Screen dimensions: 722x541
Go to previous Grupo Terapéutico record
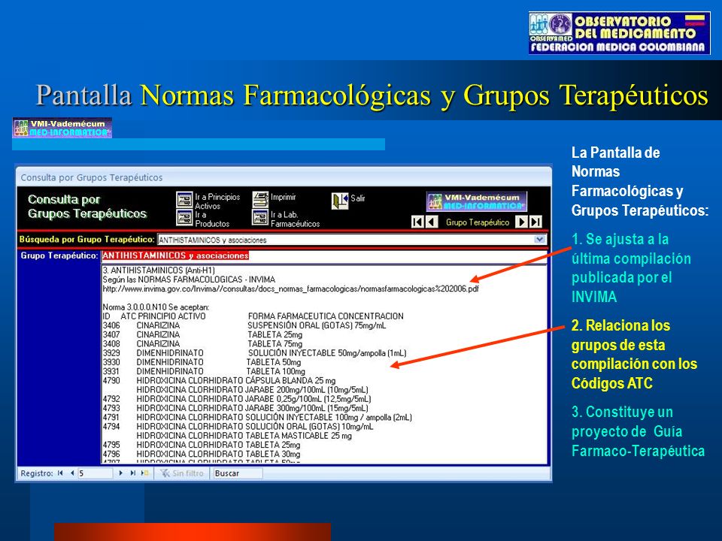(432, 222)
